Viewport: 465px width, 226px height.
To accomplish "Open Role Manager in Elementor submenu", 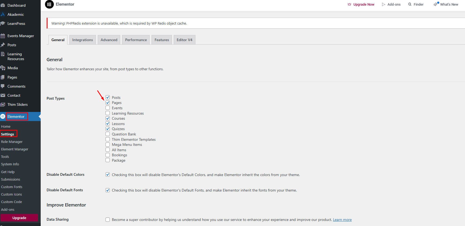I will (12, 142).
